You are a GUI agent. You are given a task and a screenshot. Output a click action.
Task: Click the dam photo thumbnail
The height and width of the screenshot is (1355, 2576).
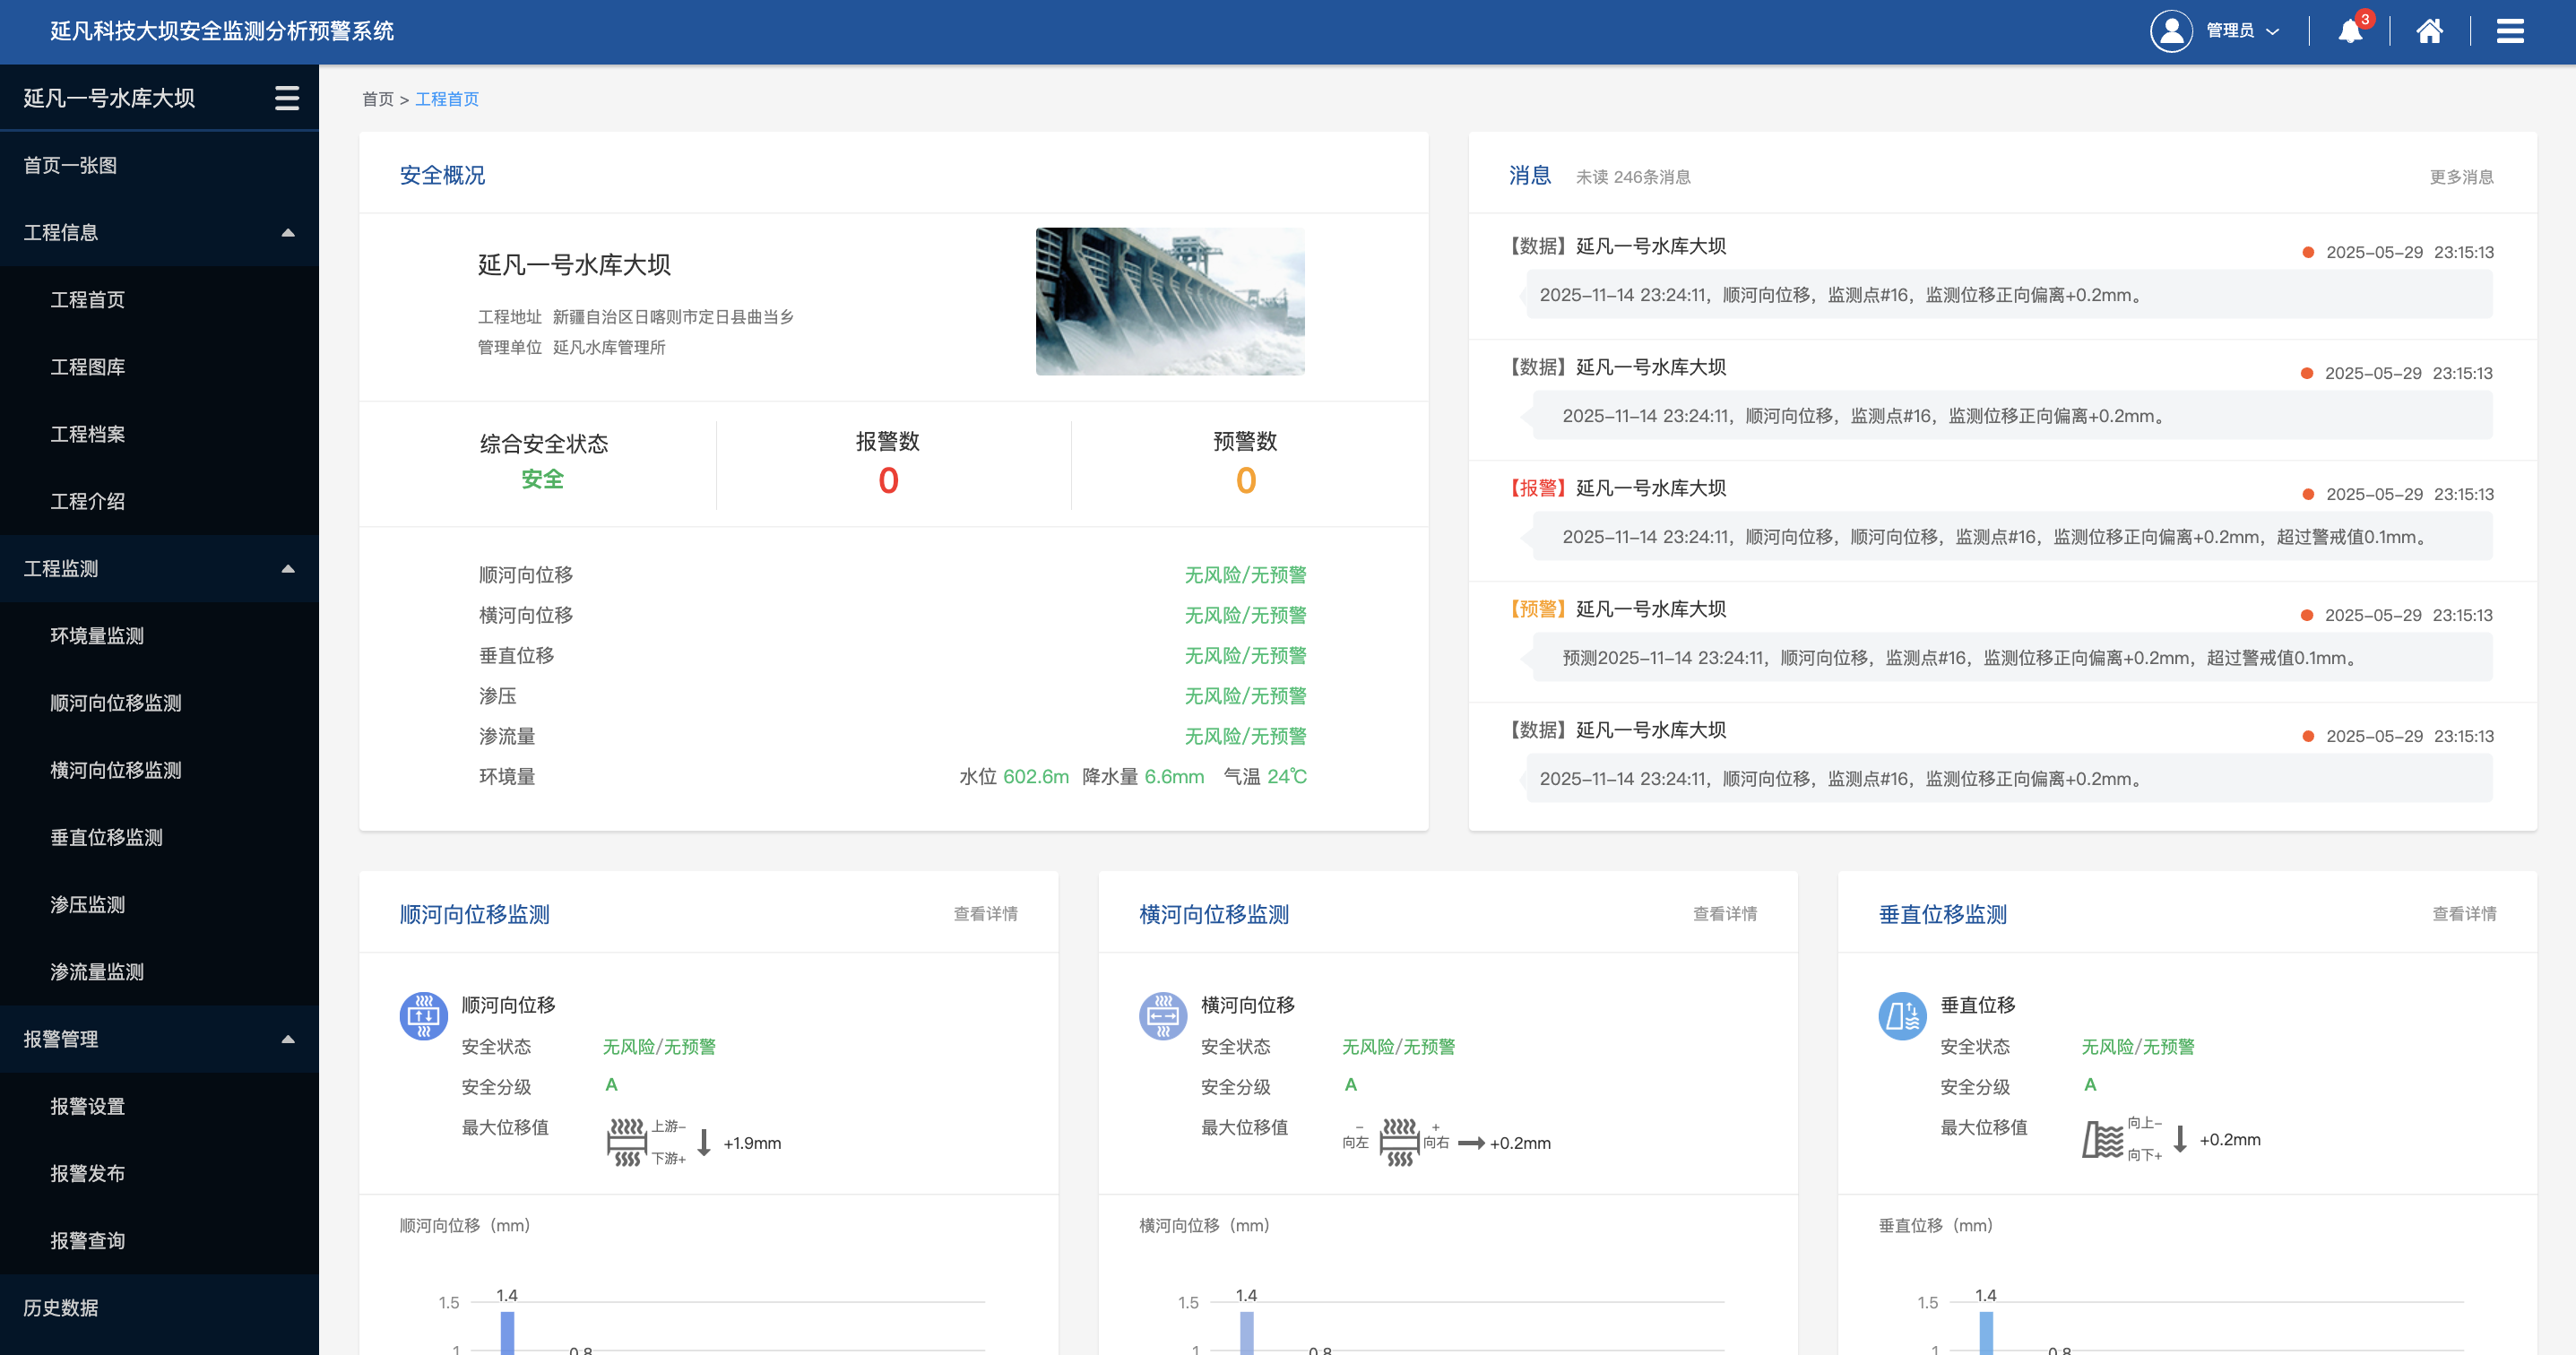(1170, 301)
